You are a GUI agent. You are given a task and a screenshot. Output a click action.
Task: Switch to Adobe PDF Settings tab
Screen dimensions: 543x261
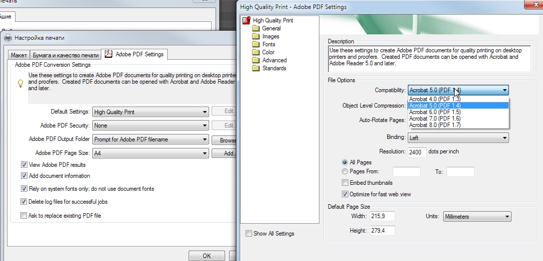[135, 54]
